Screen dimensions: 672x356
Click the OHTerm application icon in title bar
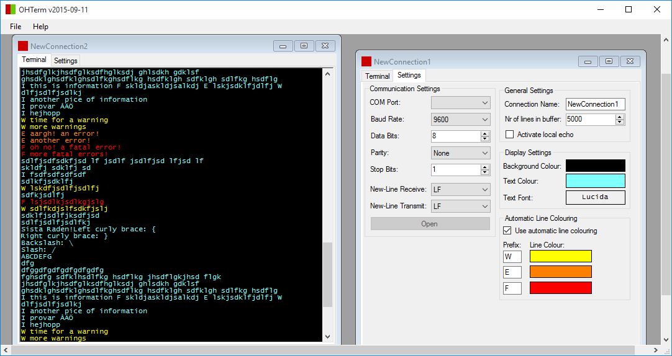(11, 9)
